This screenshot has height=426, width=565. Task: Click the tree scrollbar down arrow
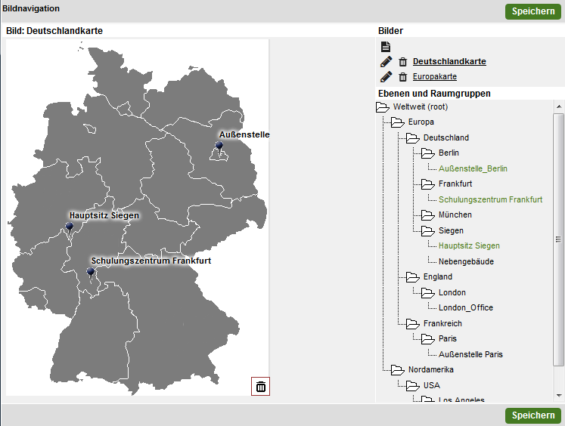click(x=559, y=396)
